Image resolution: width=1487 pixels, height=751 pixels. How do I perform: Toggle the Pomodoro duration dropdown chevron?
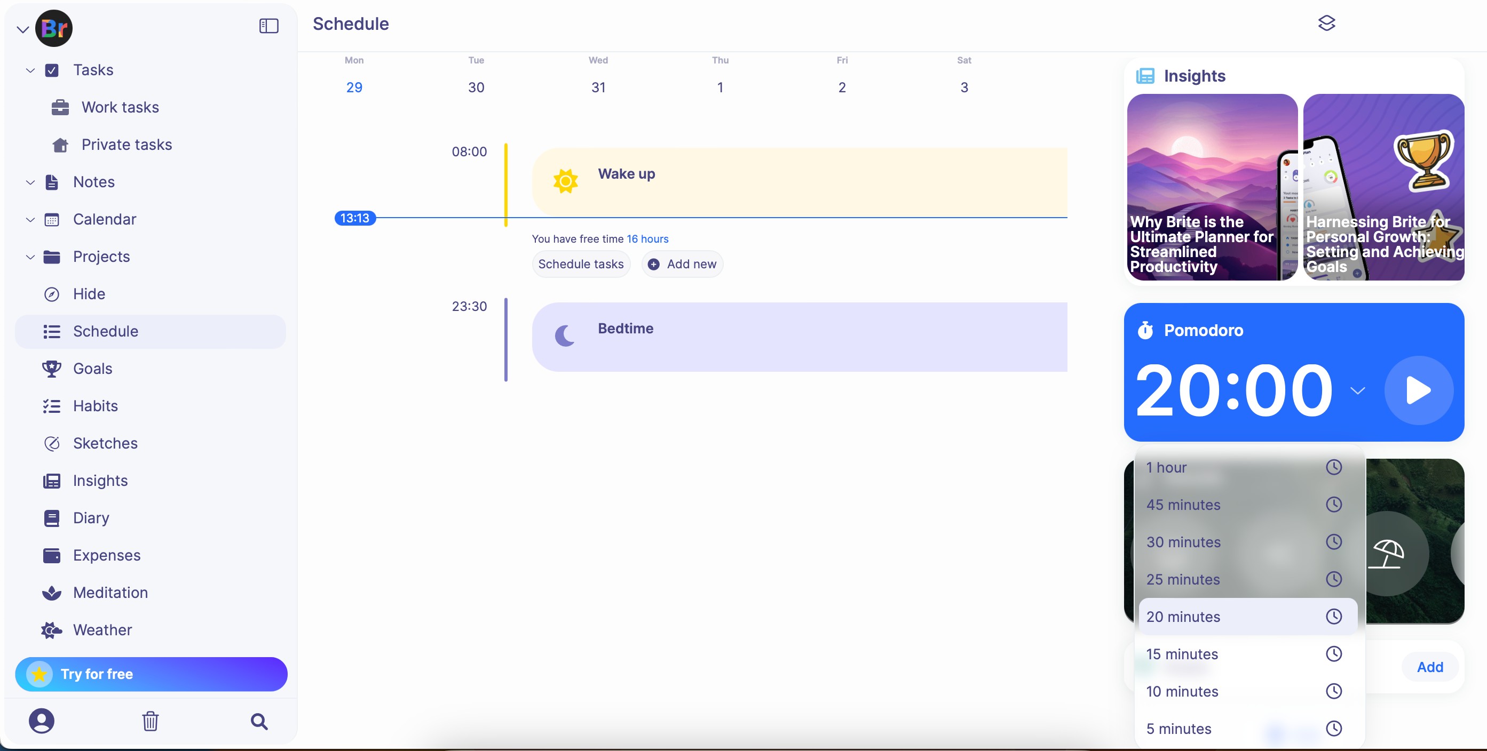tap(1357, 390)
